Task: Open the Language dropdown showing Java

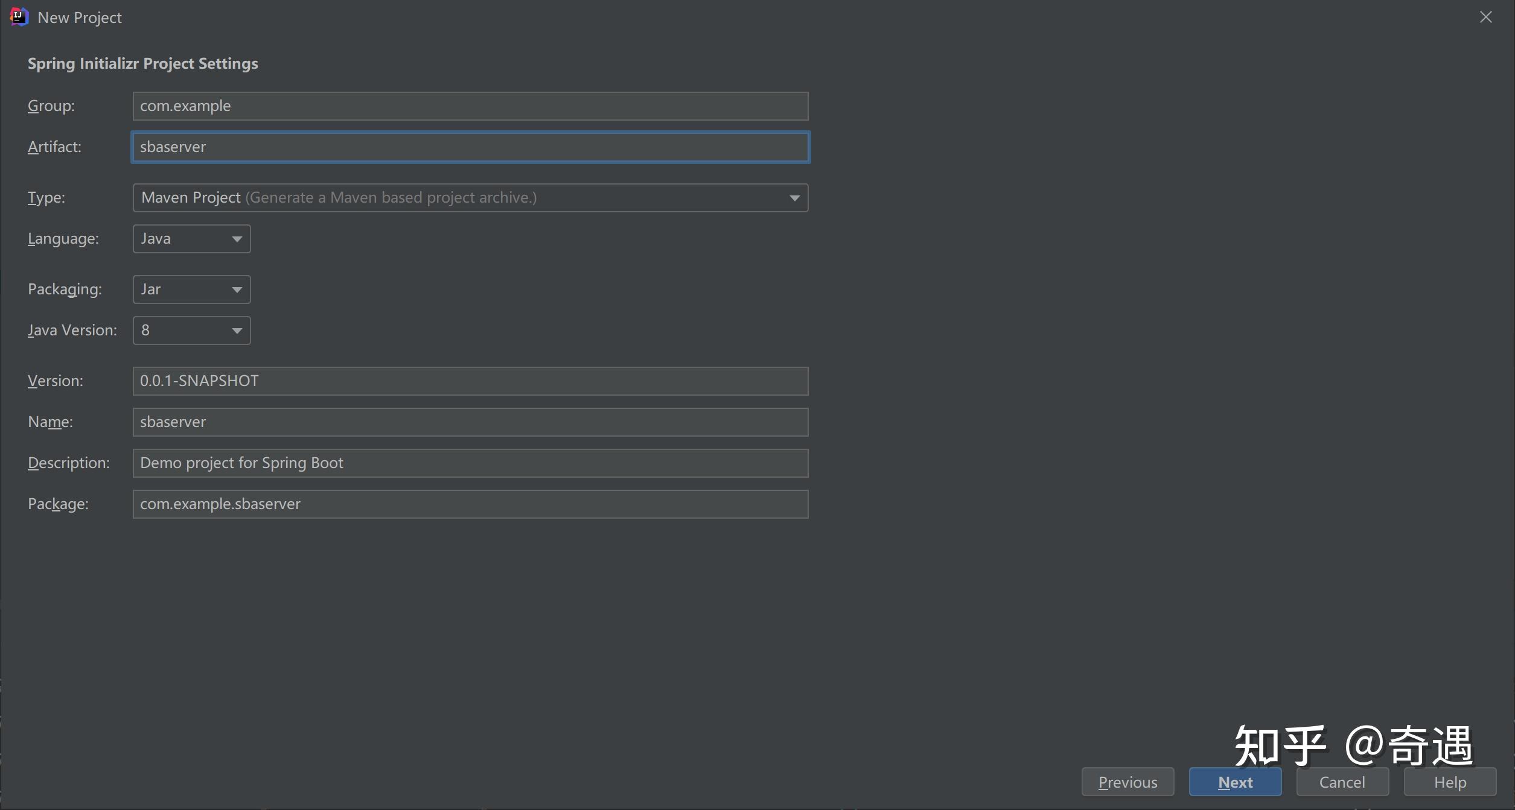Action: (x=191, y=238)
